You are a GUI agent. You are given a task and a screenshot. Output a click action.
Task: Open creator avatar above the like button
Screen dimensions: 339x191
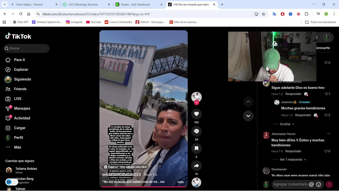[196, 97]
